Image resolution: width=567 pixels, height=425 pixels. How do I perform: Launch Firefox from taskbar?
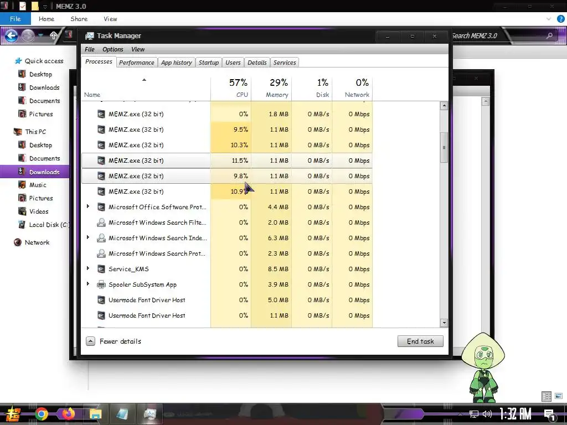click(x=68, y=414)
